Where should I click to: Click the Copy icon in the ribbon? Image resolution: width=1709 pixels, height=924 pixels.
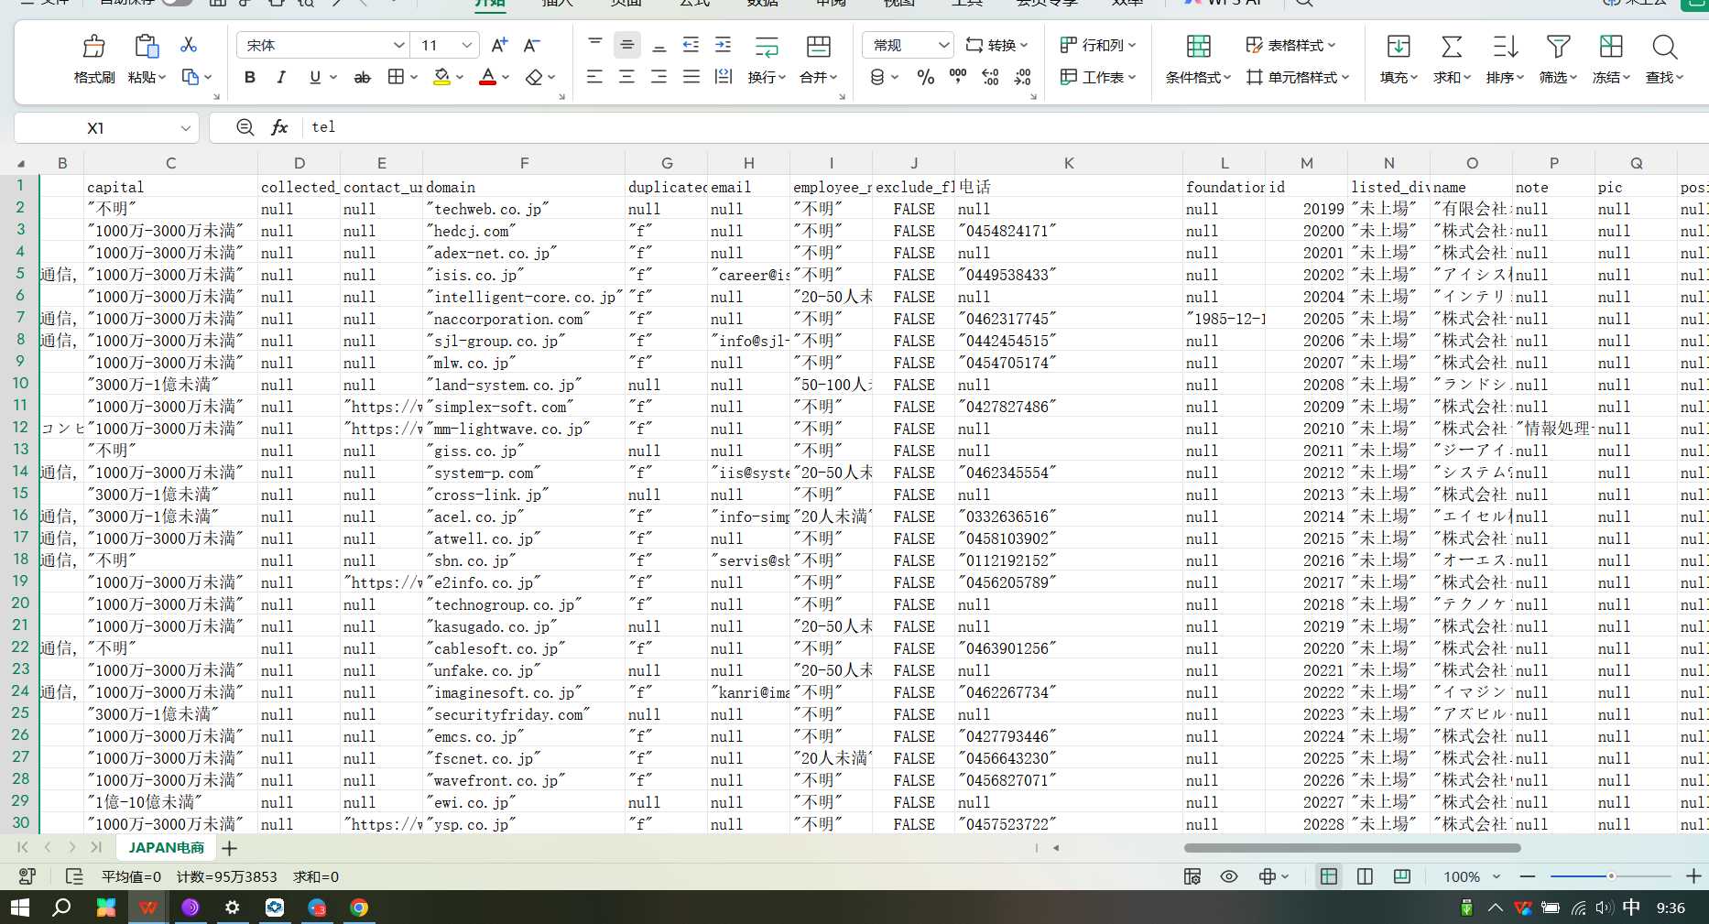(190, 77)
